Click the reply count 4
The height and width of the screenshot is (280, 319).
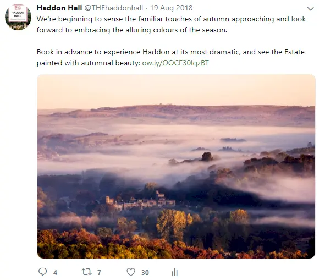55,272
